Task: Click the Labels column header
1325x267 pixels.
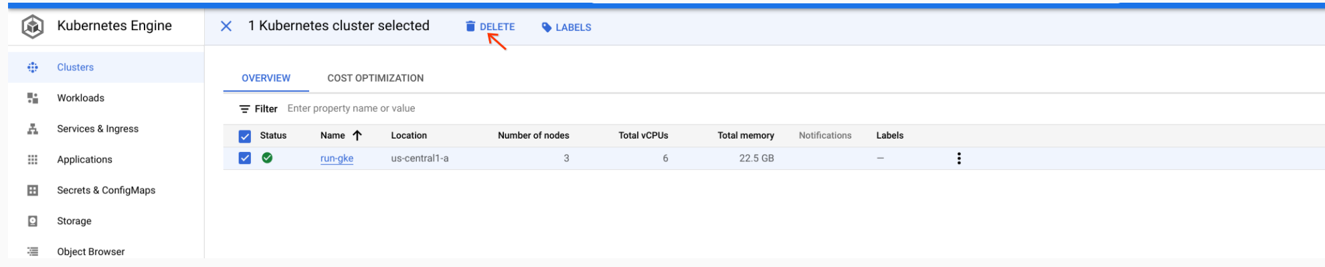Action: click(x=890, y=135)
